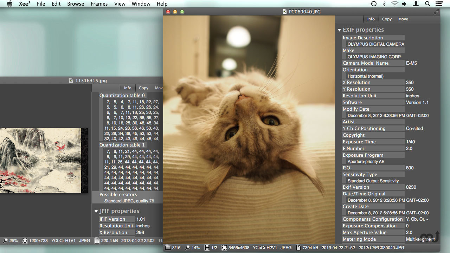Click the 1200x738 dimensions icon
450x253 pixels.
point(25,241)
